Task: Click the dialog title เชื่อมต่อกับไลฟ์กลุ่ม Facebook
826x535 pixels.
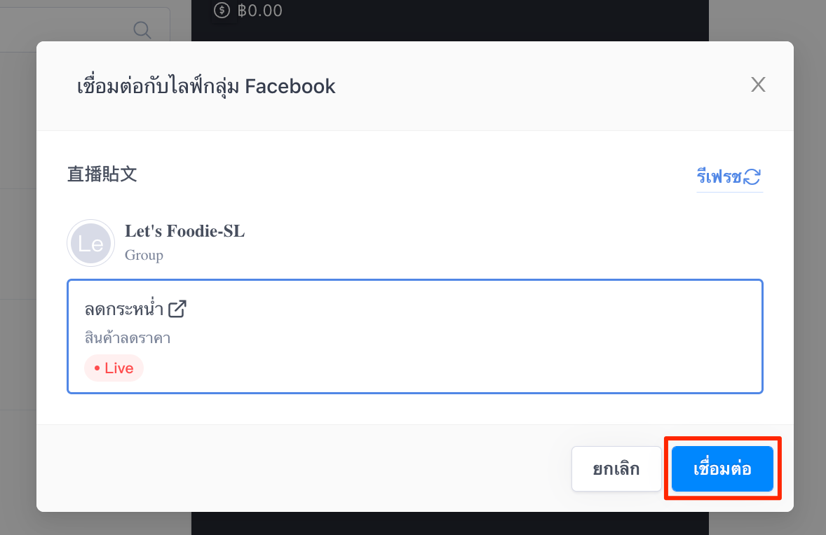Action: [206, 86]
